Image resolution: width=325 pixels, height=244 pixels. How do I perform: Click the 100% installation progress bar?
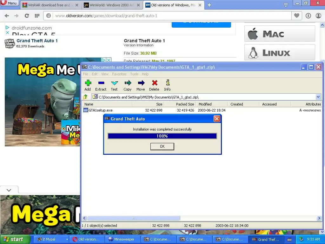[x=162, y=136]
